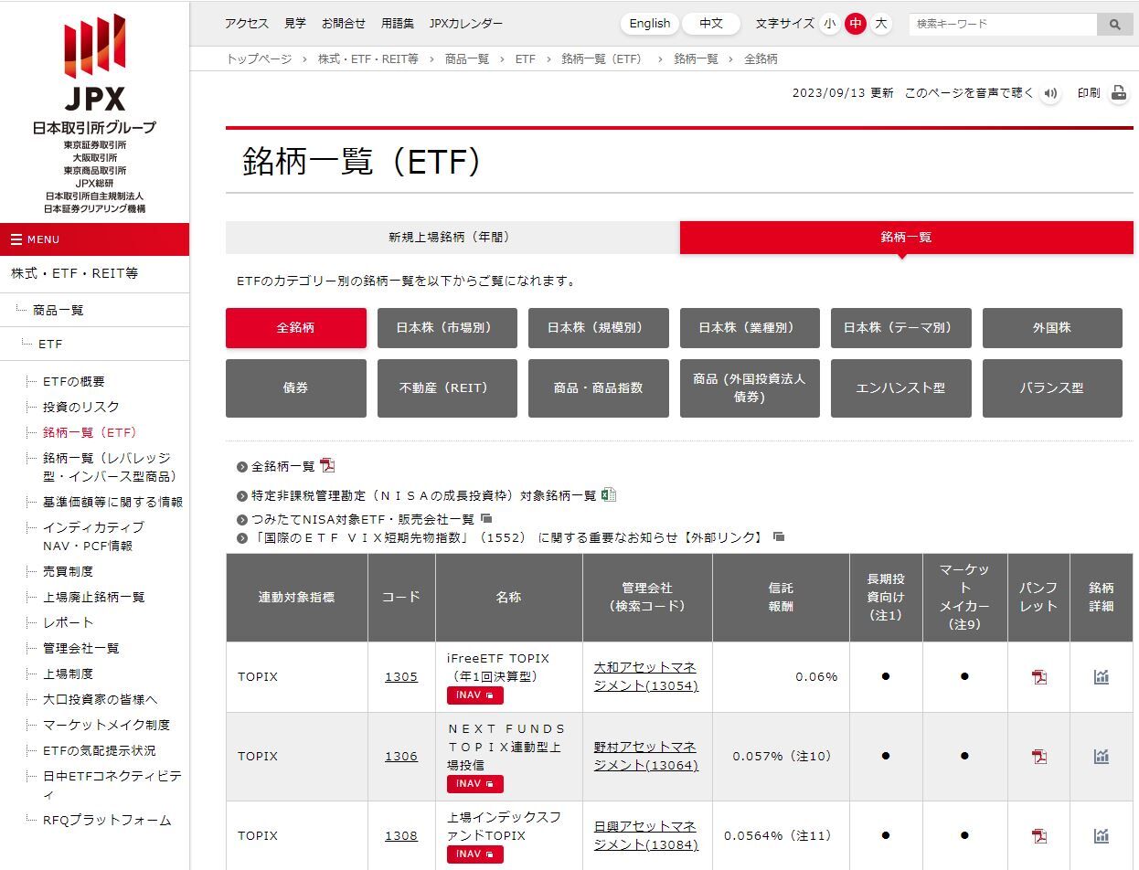Filter by 外国株 category
The image size is (1139, 870).
tap(1052, 328)
